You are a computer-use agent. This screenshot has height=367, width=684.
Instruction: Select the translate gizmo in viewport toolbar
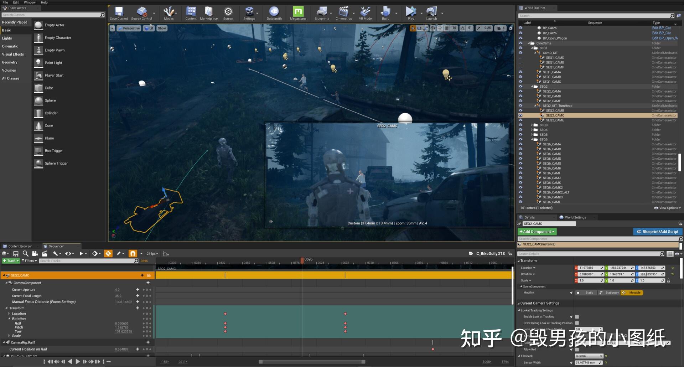413,28
